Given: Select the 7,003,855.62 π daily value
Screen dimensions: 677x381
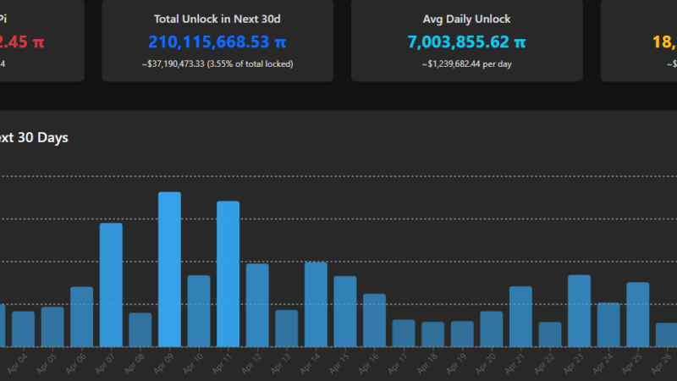Looking at the screenshot, I should (x=466, y=41).
